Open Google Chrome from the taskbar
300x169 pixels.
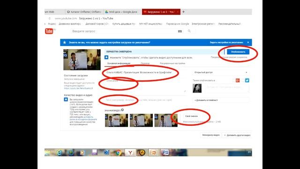119,153
